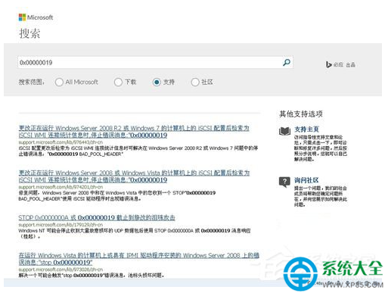Select the 下载 search scope radio
The image size is (385, 293).
click(118, 82)
